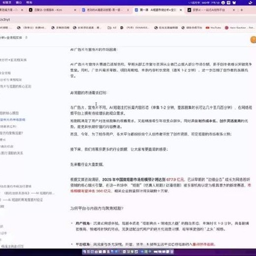Open the 窗口 menu in the menu bar
Image resolution: width=256 pixels, height=256 pixels.
click(x=19, y=2)
